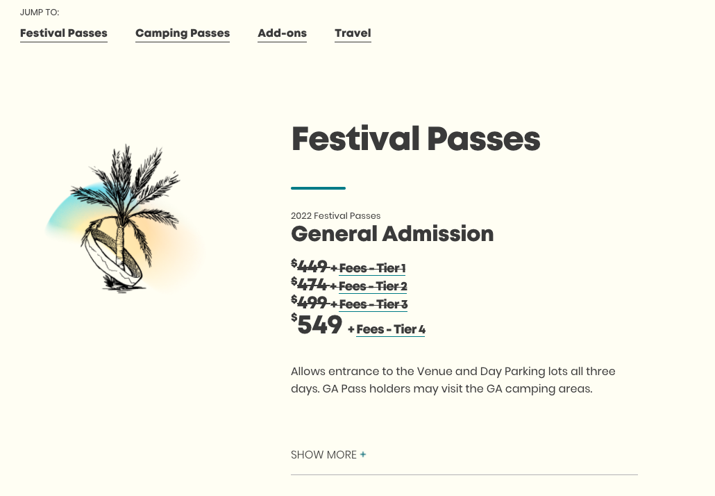Expand SHOW MORE for General Admission details
715x496 pixels.
pyautogui.click(x=324, y=454)
